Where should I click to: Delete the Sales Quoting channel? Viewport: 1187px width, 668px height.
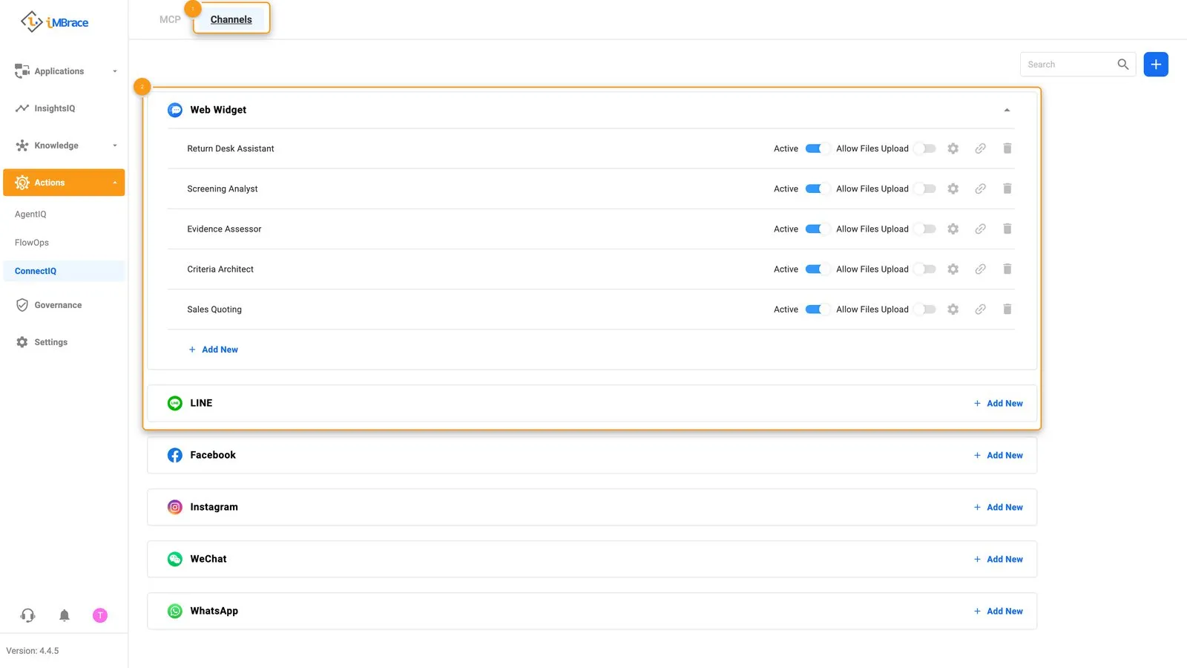[1007, 309]
